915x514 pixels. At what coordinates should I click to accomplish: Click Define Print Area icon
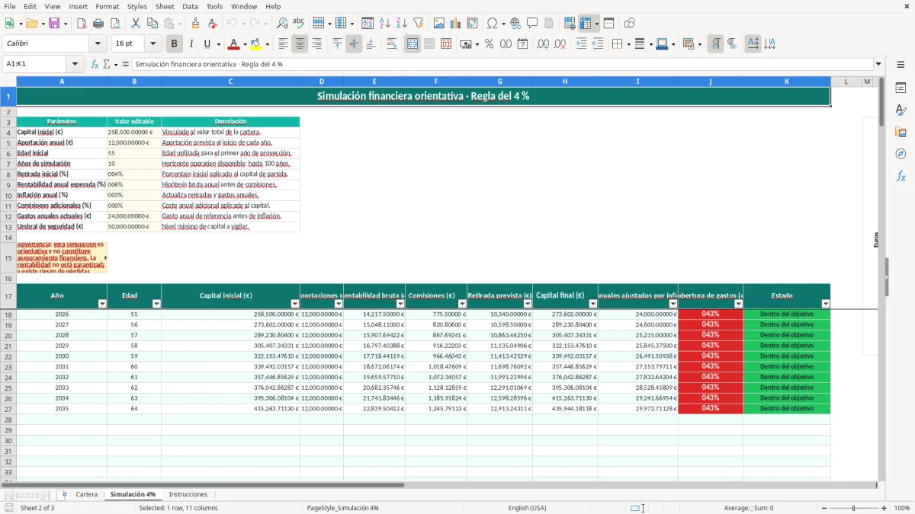tap(570, 24)
